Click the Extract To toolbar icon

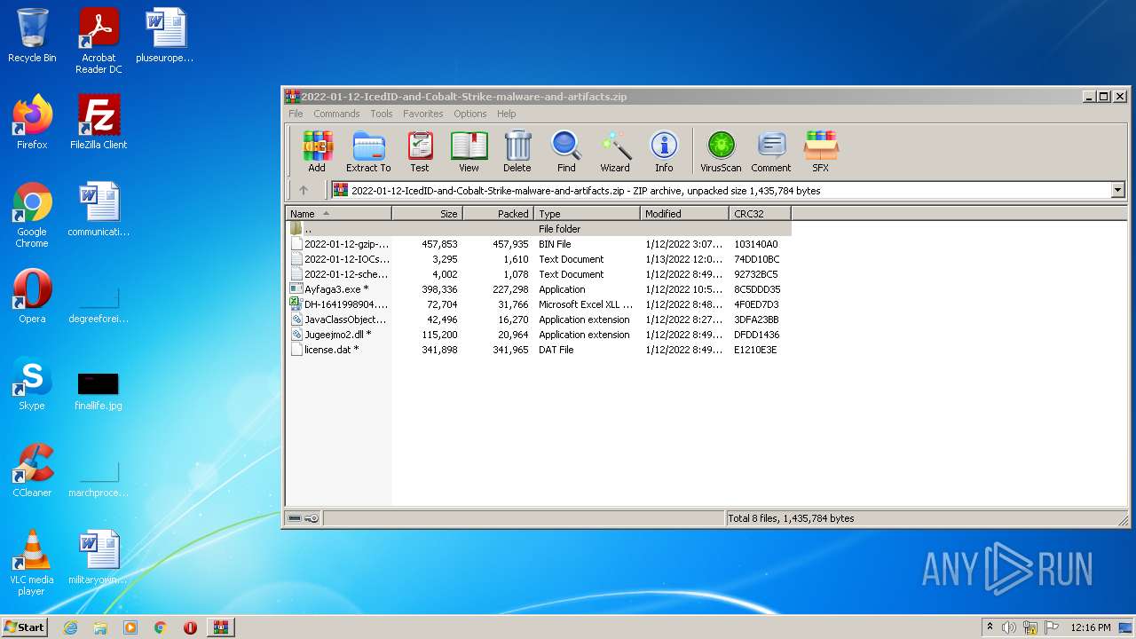pyautogui.click(x=368, y=152)
